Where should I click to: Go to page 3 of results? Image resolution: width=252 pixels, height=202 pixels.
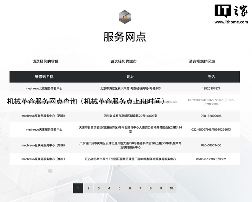[x=99, y=188]
